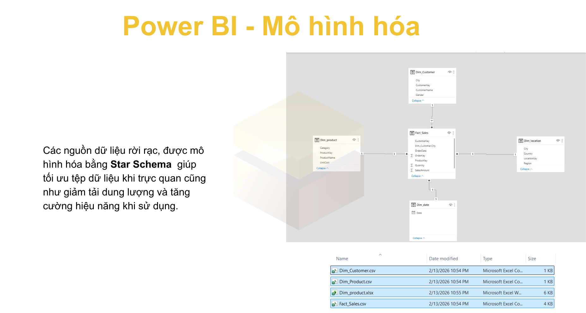Sort files by Type column header
The width and height of the screenshot is (586, 313).
[487, 259]
